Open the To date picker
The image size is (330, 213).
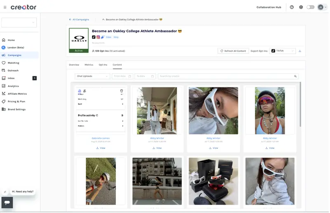point(145,76)
